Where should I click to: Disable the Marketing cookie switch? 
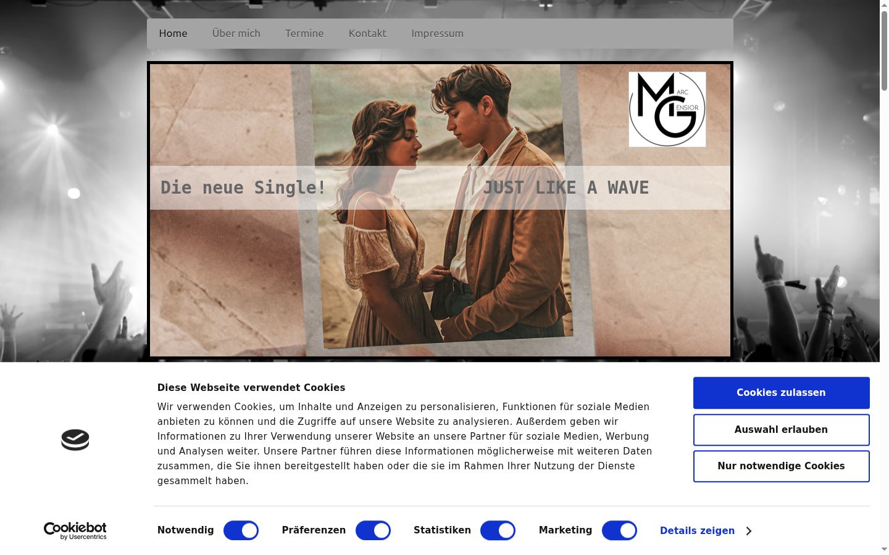click(619, 530)
